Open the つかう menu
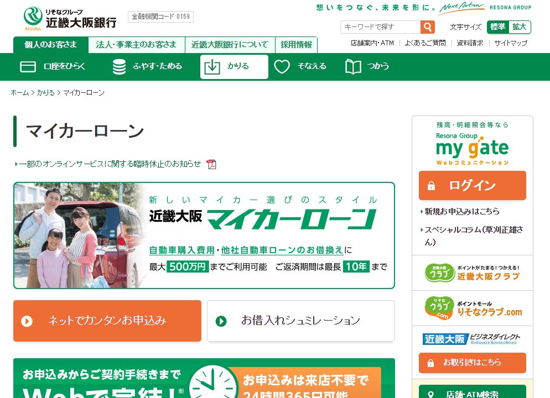 [x=367, y=66]
